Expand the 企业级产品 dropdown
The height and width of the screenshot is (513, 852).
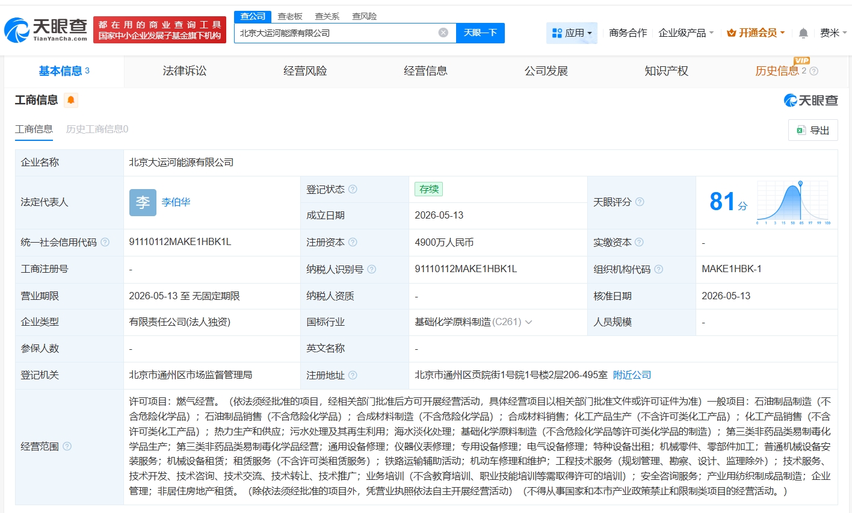click(x=686, y=33)
